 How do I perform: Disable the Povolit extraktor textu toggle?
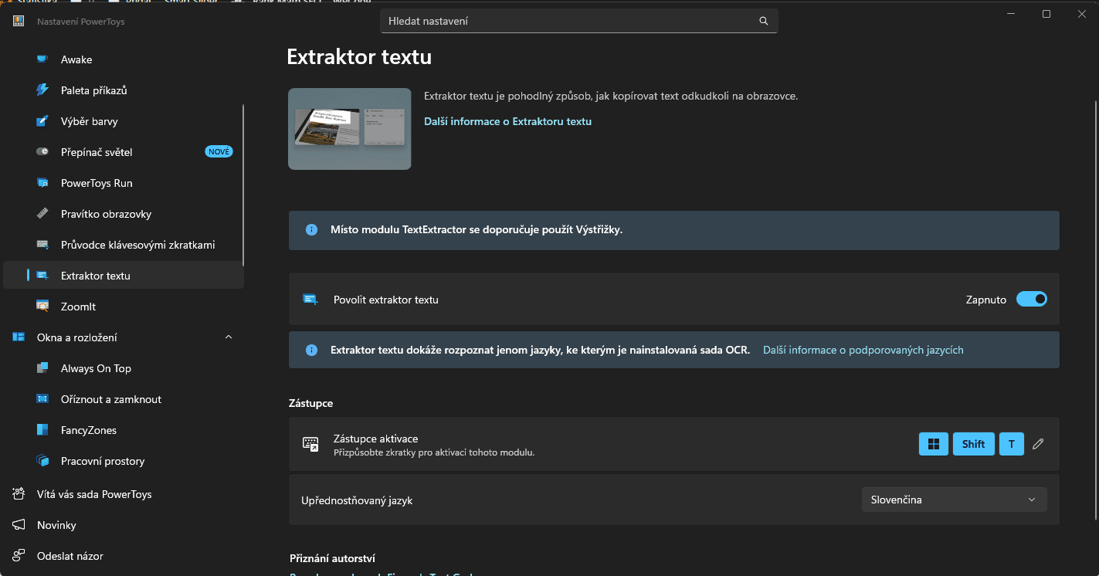click(1031, 300)
